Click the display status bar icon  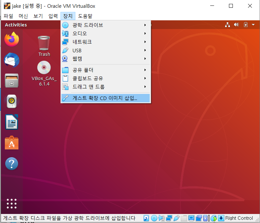coord(191,218)
